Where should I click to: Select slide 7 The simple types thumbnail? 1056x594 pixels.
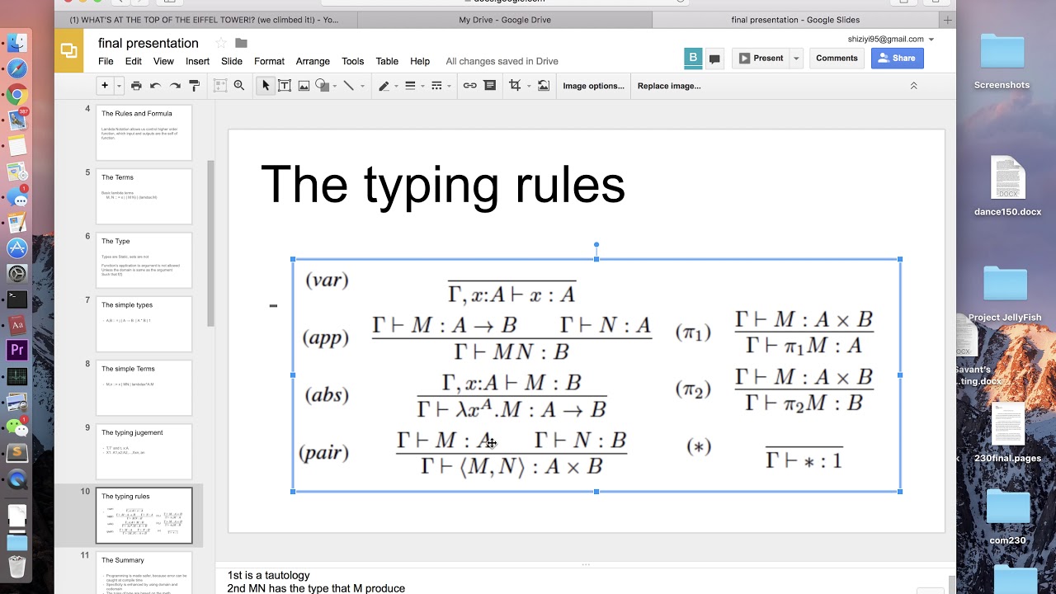pos(144,324)
